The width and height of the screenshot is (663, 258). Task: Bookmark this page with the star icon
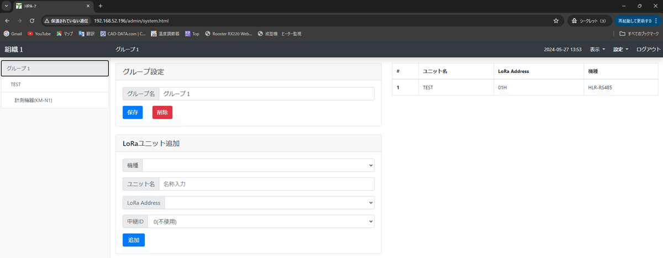click(556, 20)
